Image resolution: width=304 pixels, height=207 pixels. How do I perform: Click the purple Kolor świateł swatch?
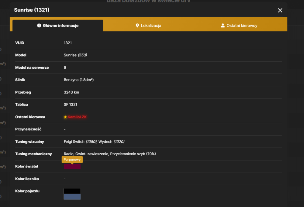pos(72,167)
